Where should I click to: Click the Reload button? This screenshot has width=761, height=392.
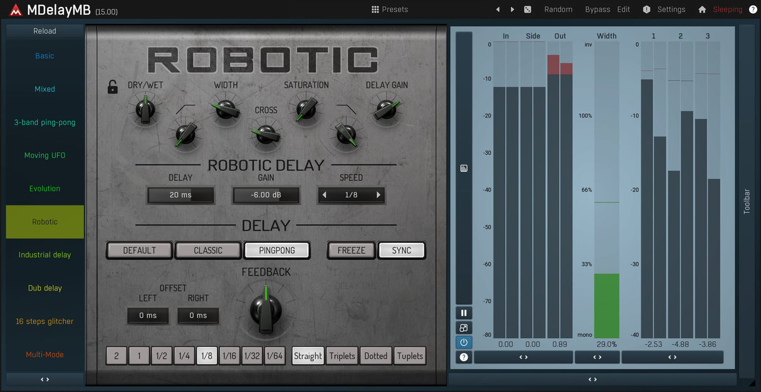pyautogui.click(x=45, y=31)
